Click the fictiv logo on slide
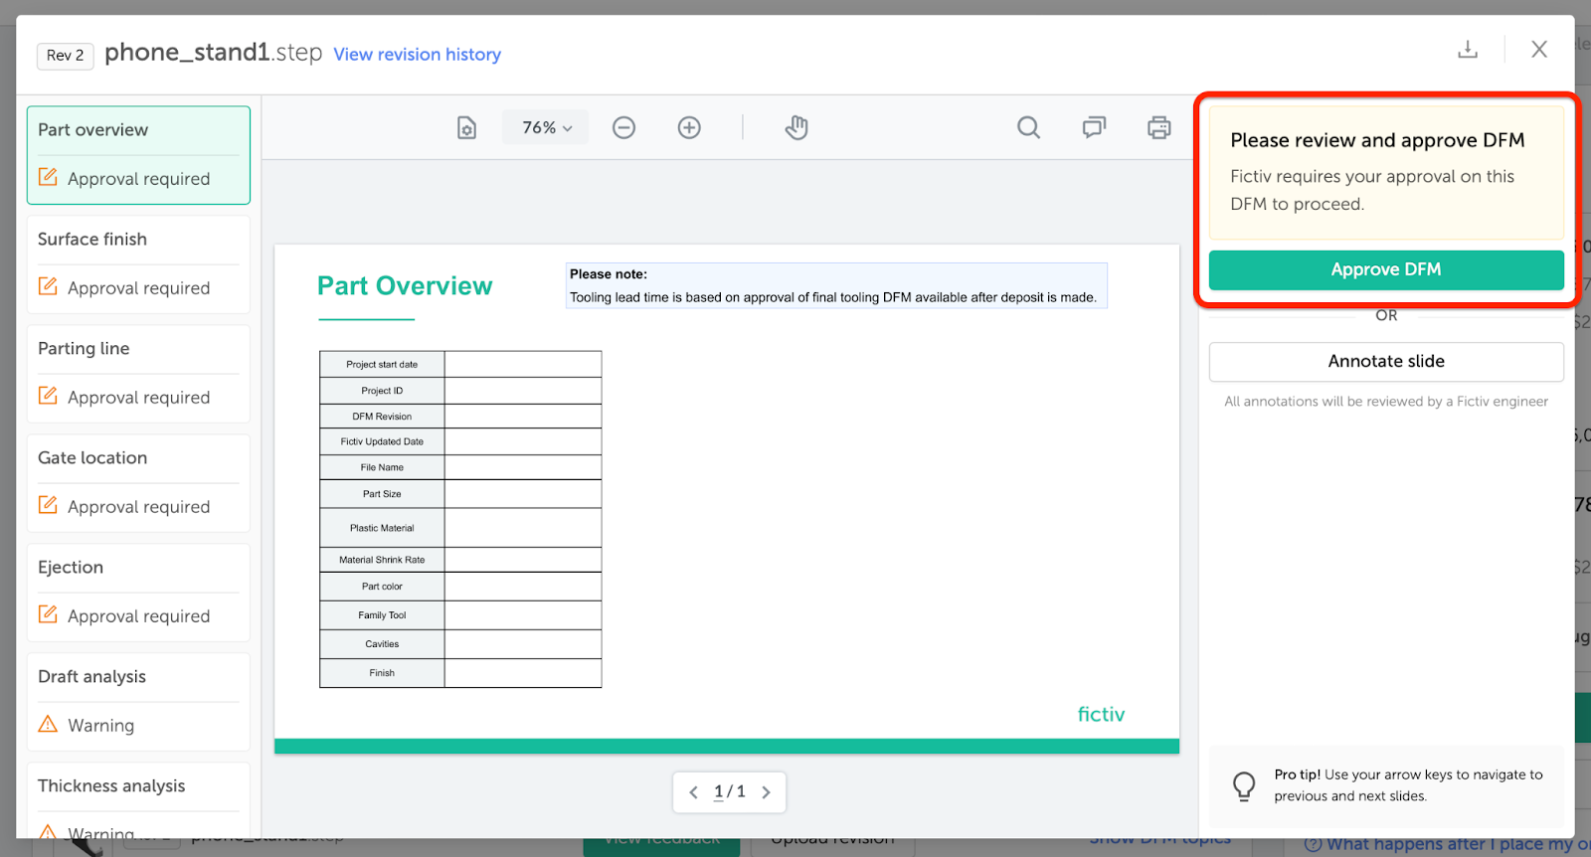 (x=1101, y=714)
